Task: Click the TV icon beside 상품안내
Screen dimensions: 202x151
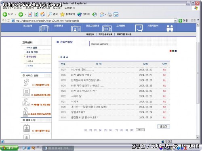Action: [76, 28]
